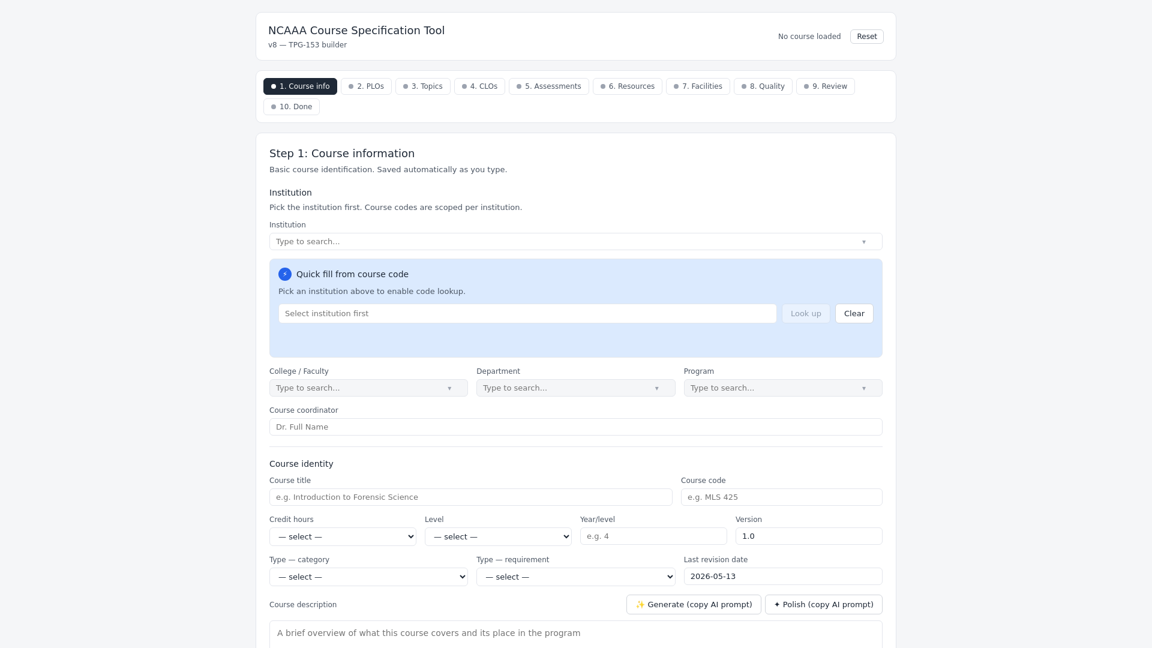The image size is (1152, 648).
Task: Switch to the 7. Facilities tab
Action: coord(698,86)
